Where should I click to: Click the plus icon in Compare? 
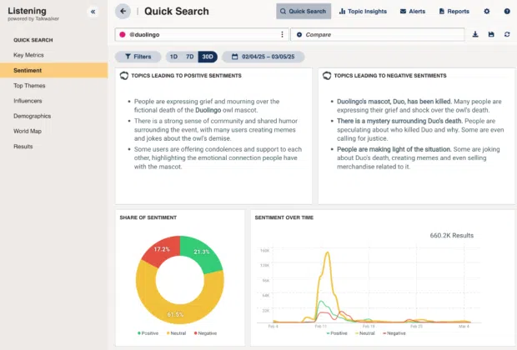299,35
